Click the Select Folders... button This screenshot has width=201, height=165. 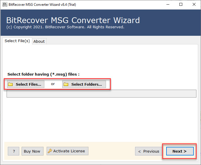pos(84,84)
